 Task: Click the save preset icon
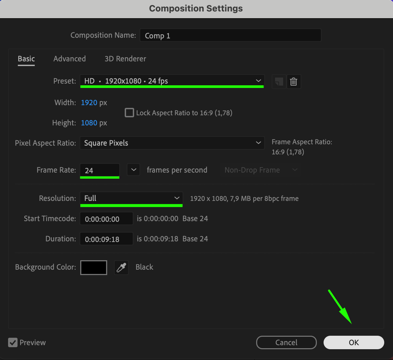(279, 82)
